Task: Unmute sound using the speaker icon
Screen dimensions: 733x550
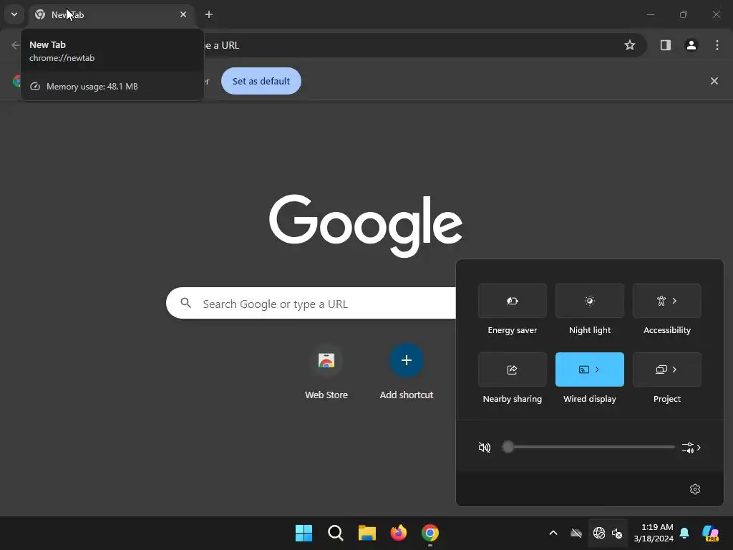Action: click(485, 448)
